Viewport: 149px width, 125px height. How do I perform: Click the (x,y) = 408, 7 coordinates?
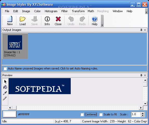(63, 121)
